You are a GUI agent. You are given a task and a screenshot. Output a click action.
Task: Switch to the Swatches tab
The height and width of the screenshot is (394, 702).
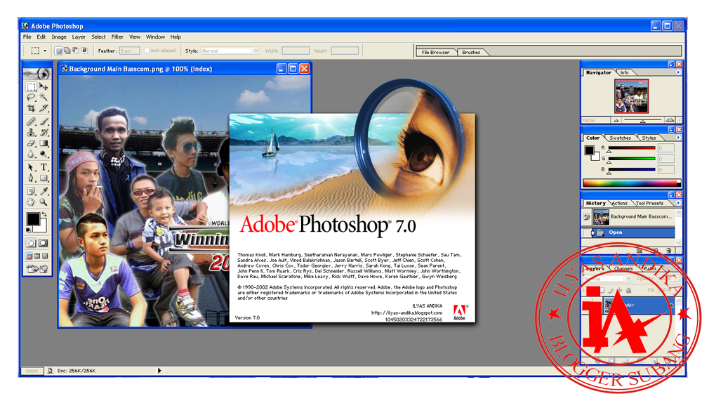coord(620,138)
